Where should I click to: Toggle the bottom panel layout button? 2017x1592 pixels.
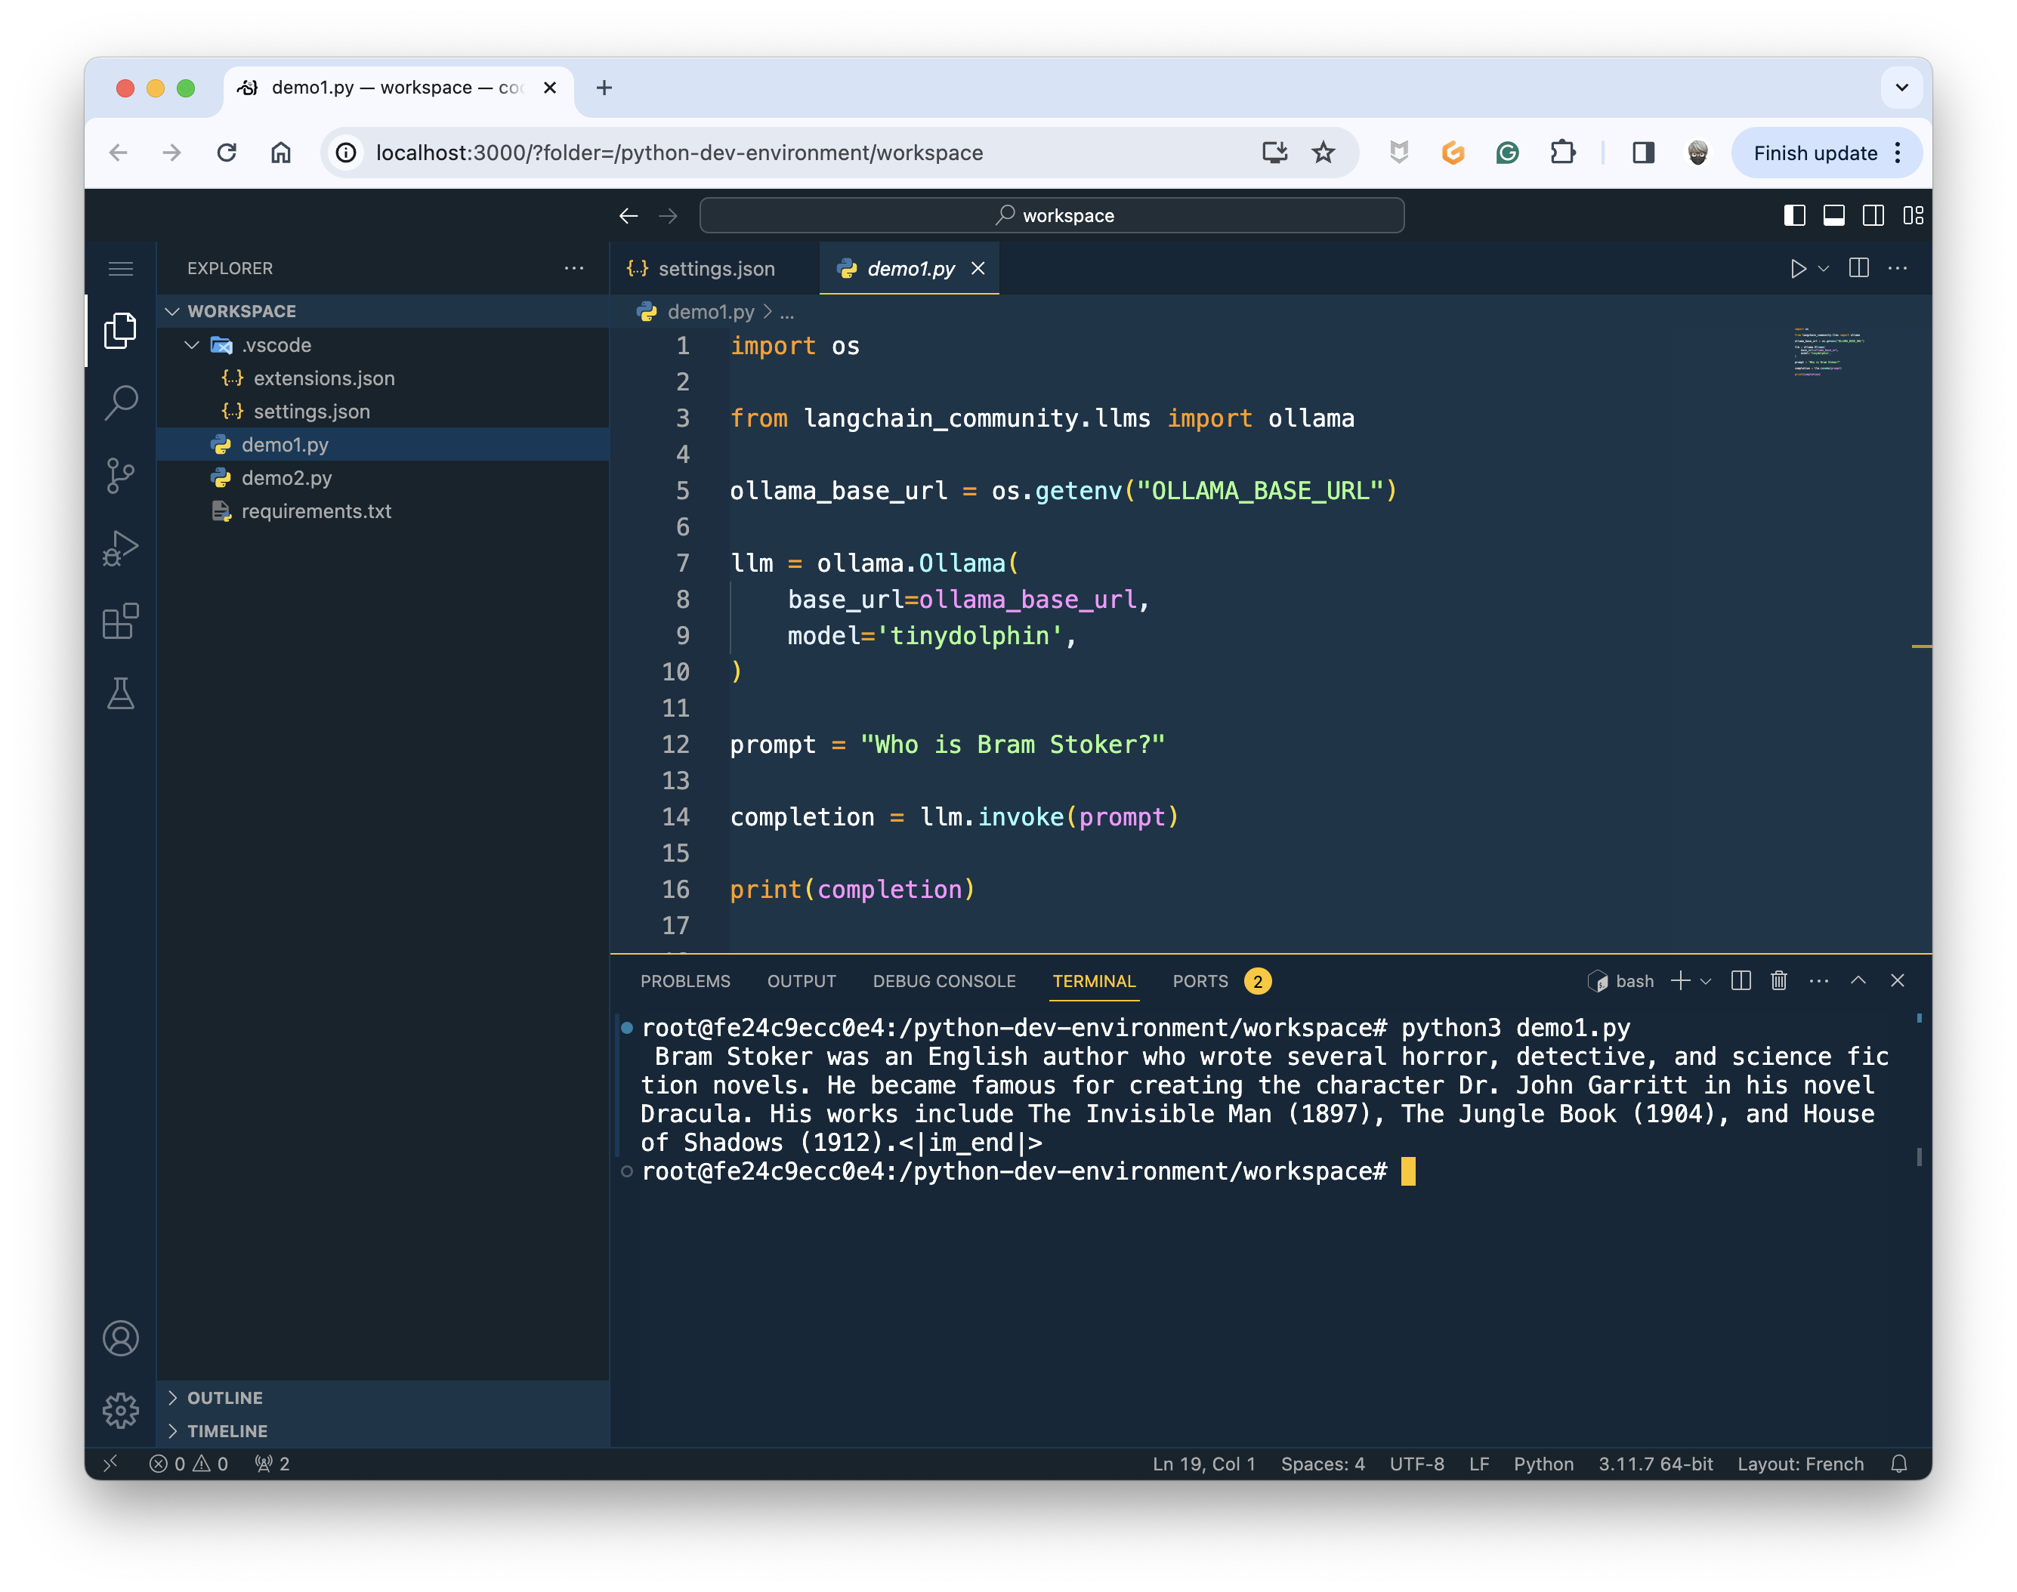(1833, 215)
